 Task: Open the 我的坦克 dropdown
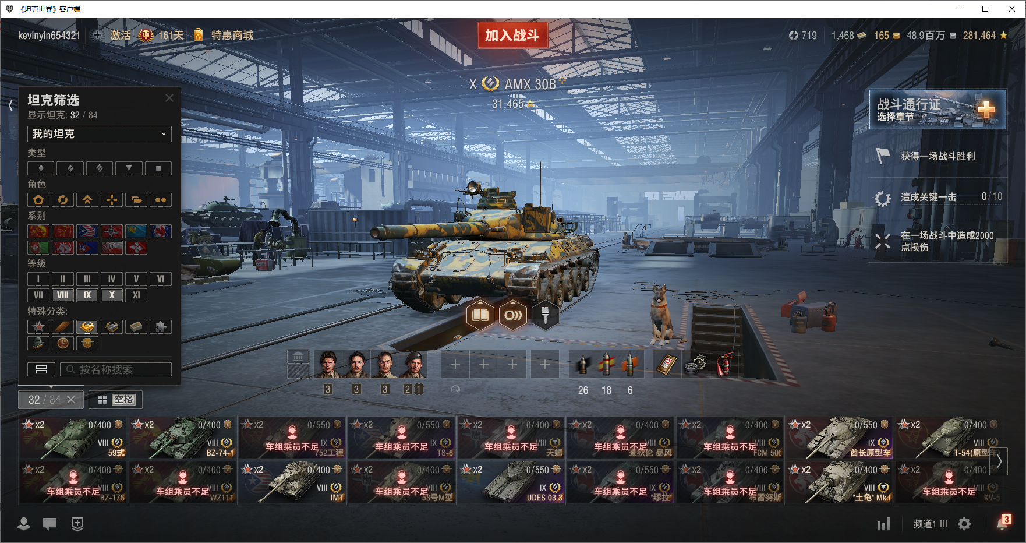[100, 133]
